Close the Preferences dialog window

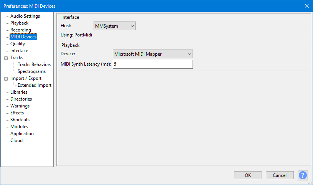click(x=307, y=6)
